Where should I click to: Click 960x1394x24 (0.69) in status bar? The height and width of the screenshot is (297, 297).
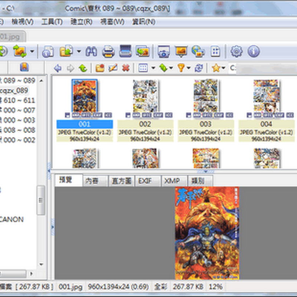[x=118, y=287]
